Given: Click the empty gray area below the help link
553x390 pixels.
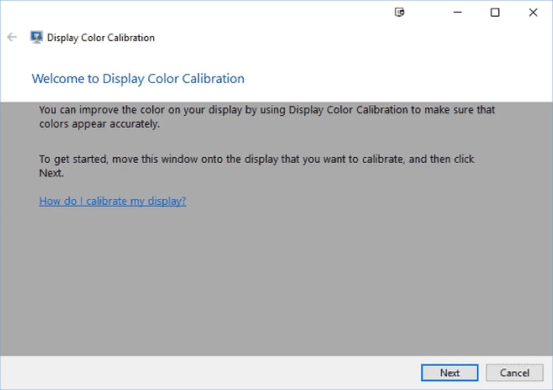Looking at the screenshot, I should (x=270, y=281).
